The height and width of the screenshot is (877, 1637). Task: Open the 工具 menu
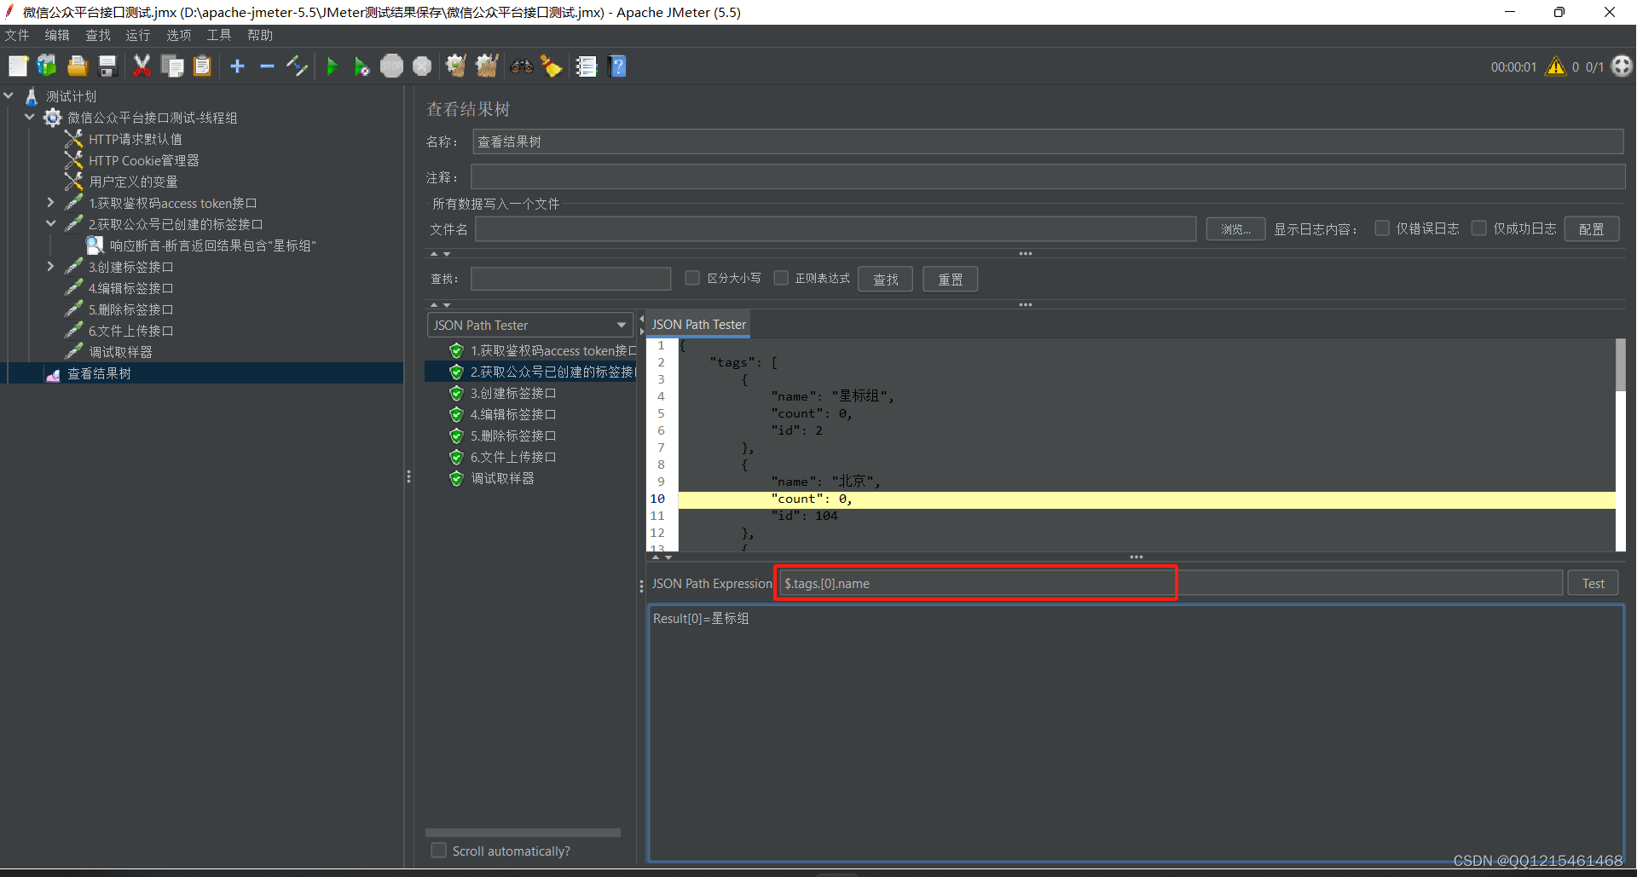coord(219,35)
